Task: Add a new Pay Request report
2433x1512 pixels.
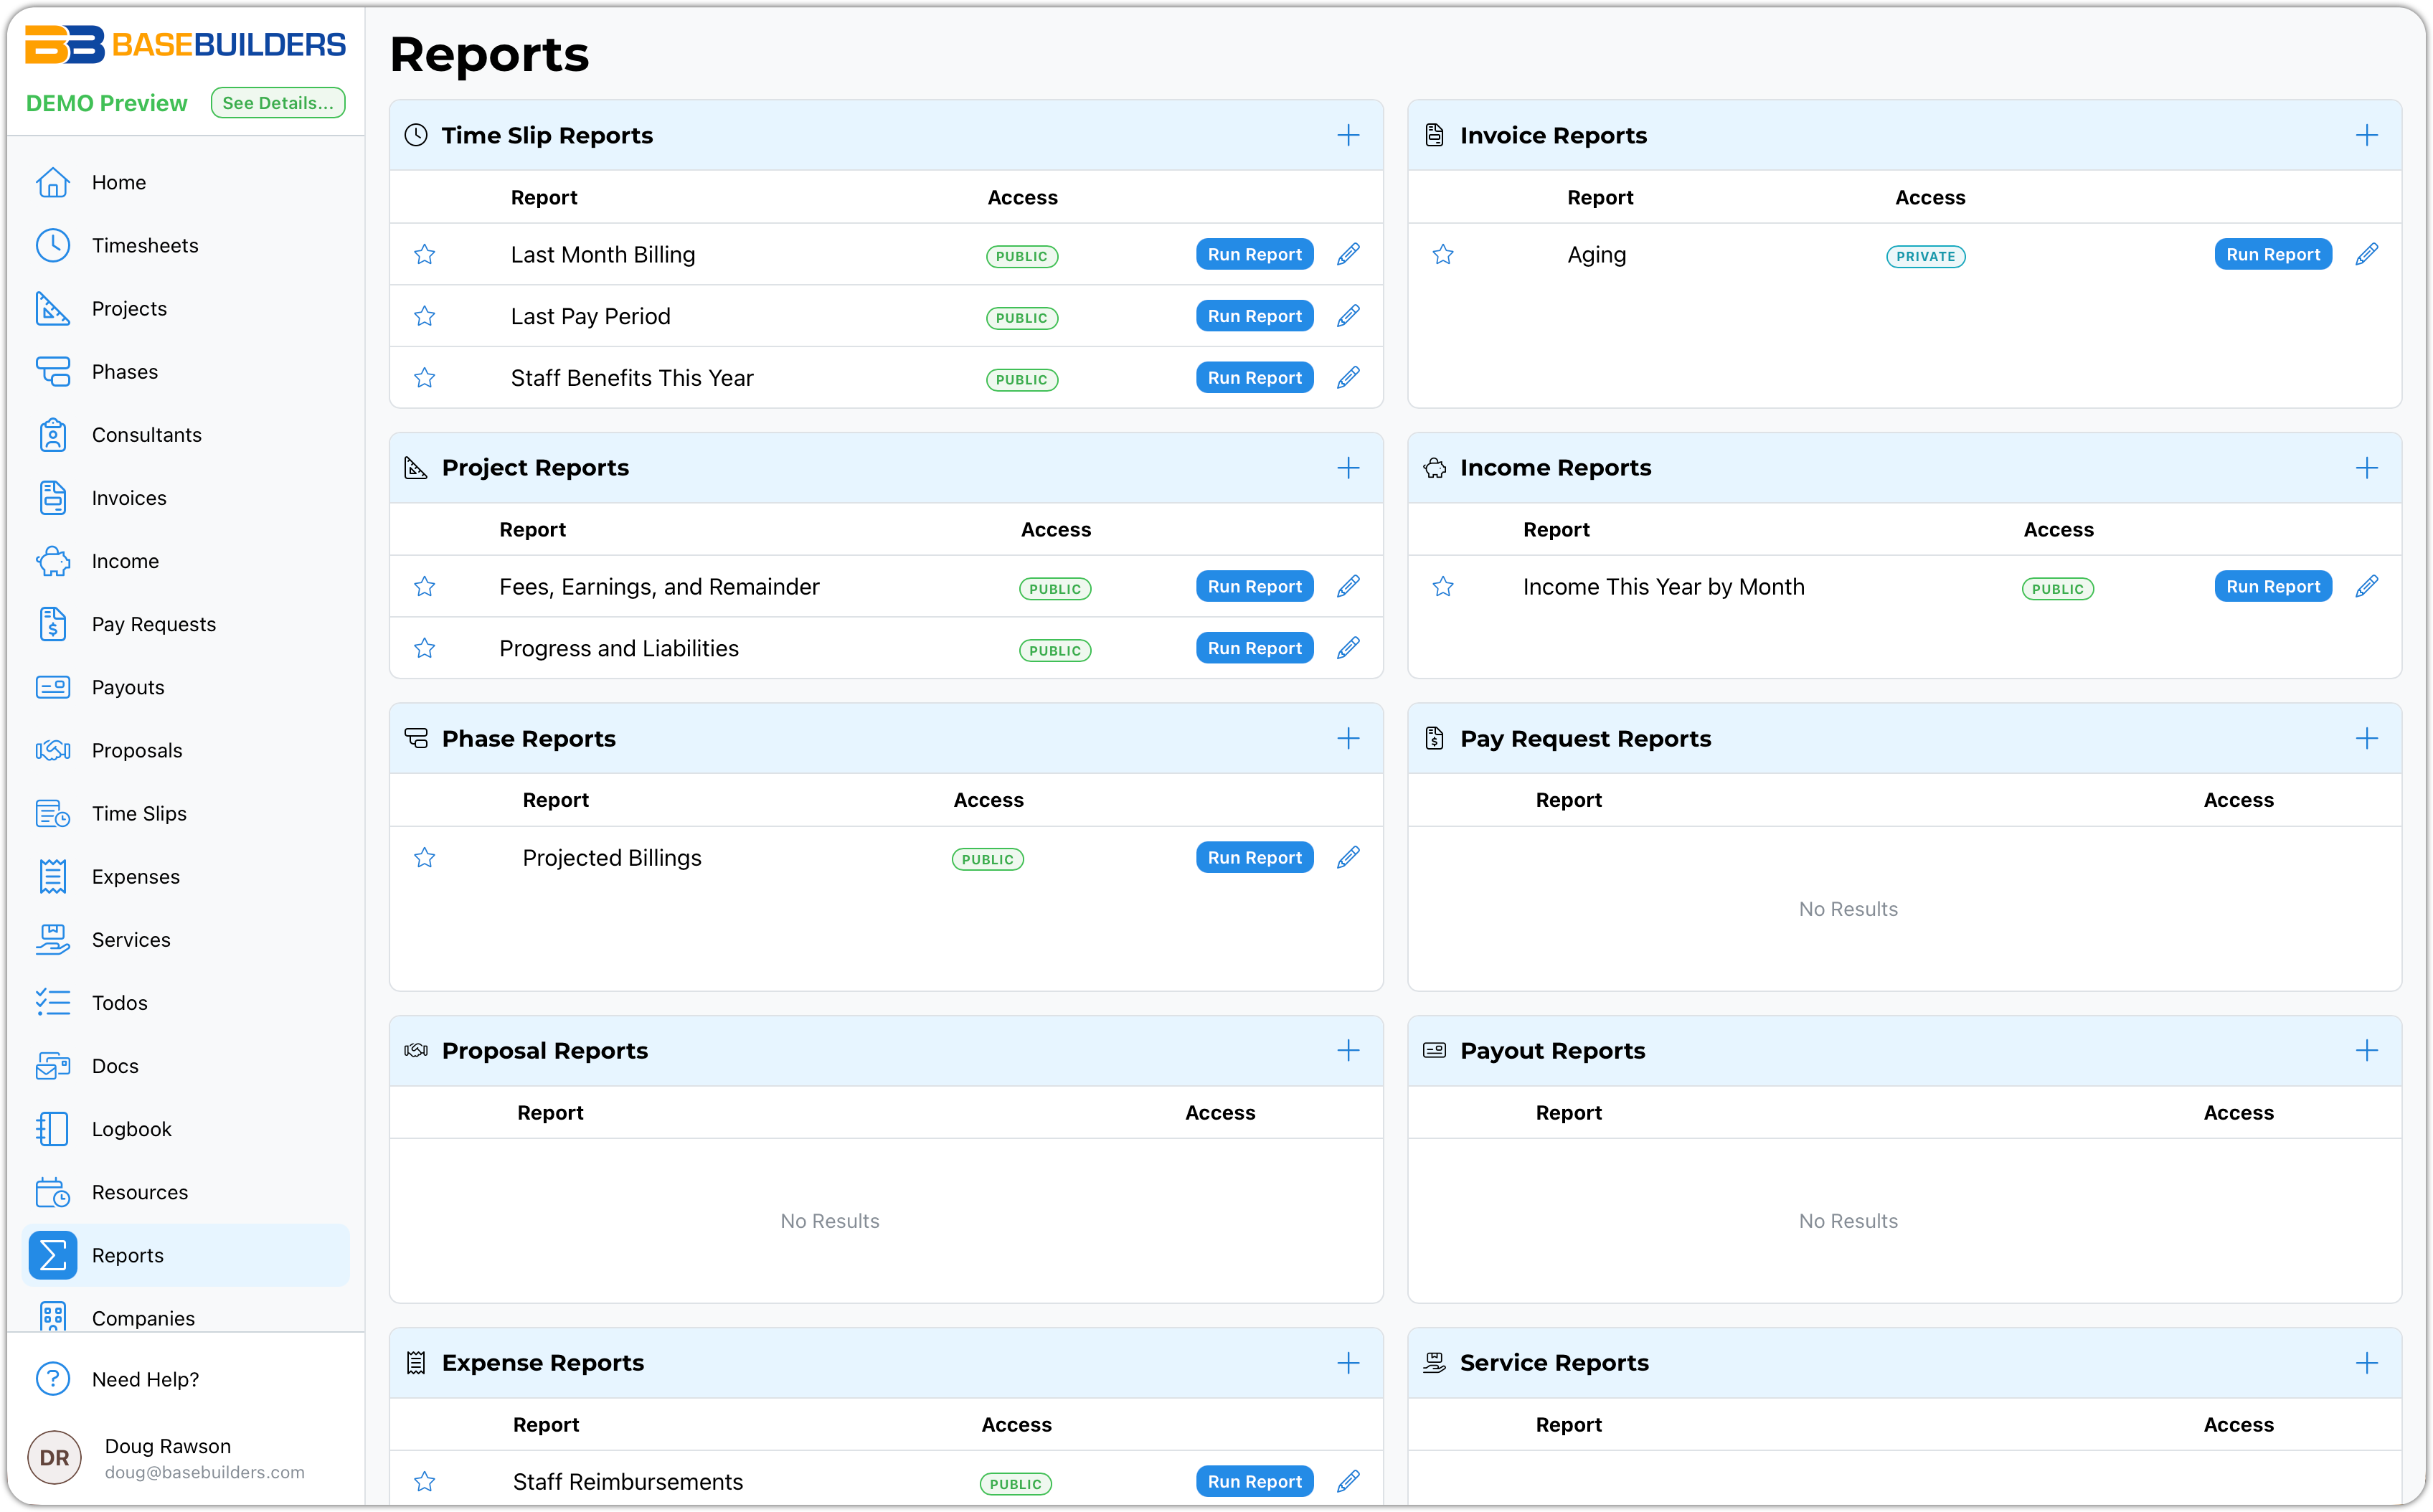Action: point(2366,739)
